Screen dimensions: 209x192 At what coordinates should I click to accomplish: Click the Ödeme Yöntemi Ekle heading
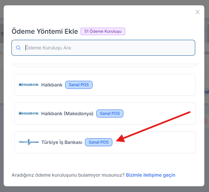click(x=44, y=31)
